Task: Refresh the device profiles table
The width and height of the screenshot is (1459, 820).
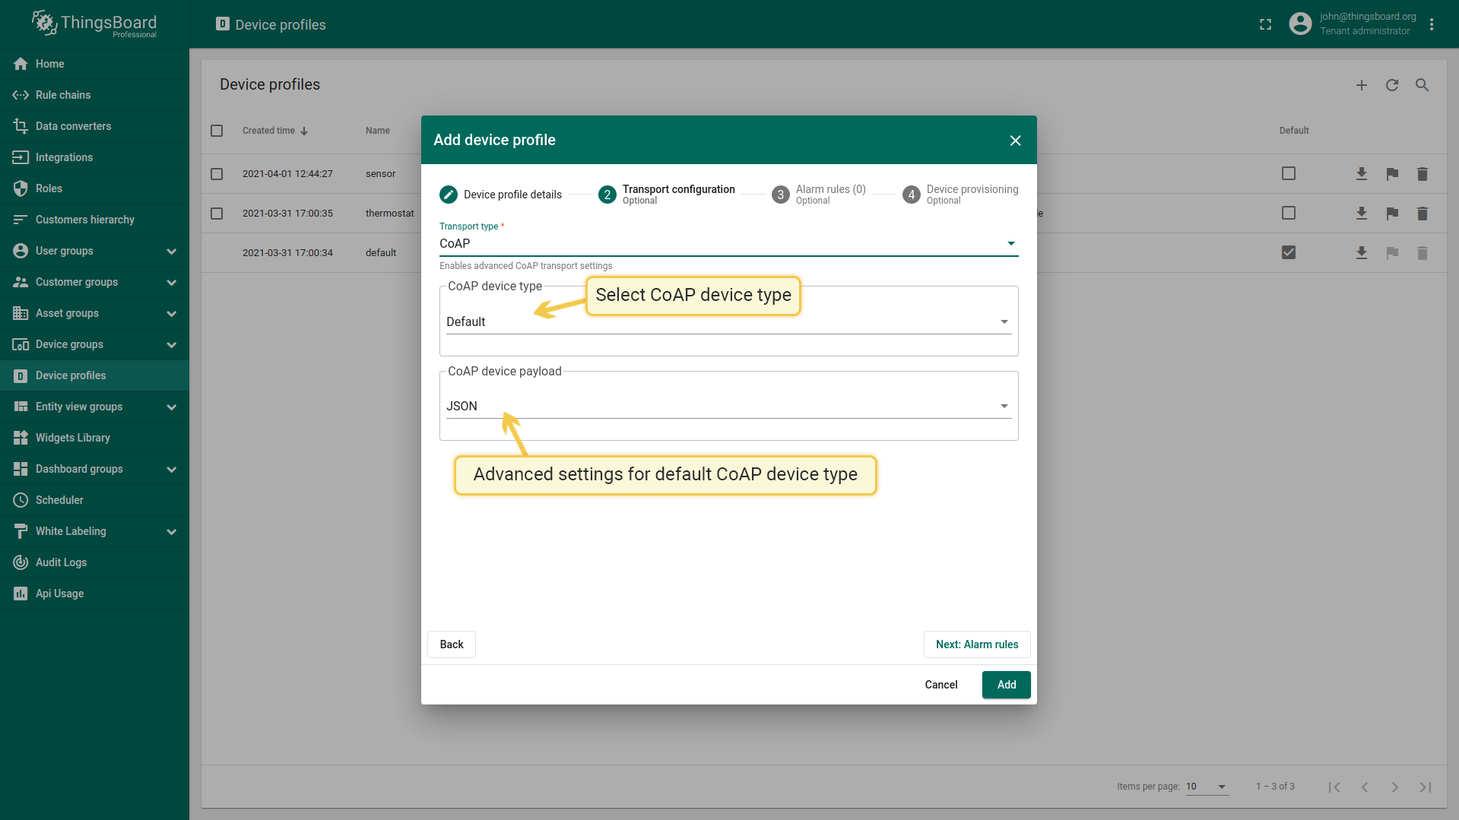Action: tap(1392, 85)
